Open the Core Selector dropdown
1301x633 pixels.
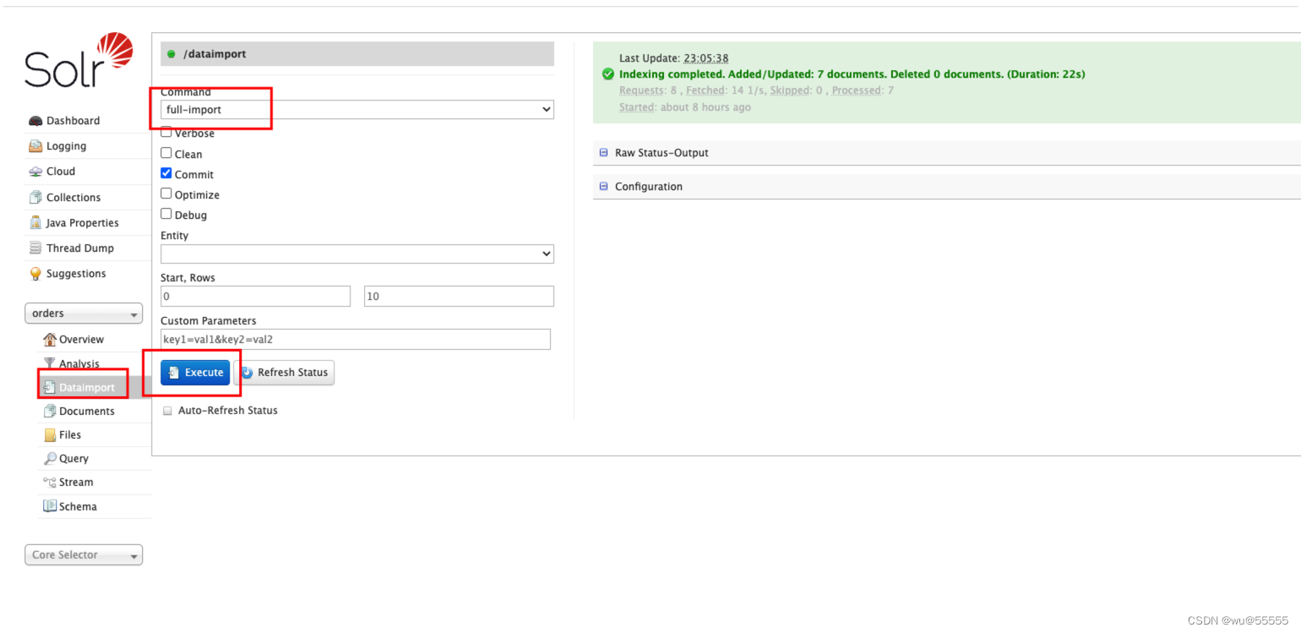(84, 555)
